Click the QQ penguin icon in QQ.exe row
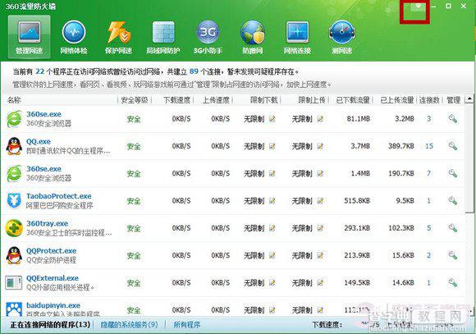 coord(14,146)
